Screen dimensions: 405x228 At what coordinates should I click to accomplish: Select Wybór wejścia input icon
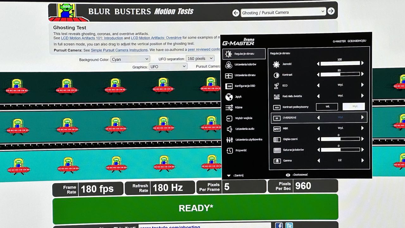tap(229, 118)
